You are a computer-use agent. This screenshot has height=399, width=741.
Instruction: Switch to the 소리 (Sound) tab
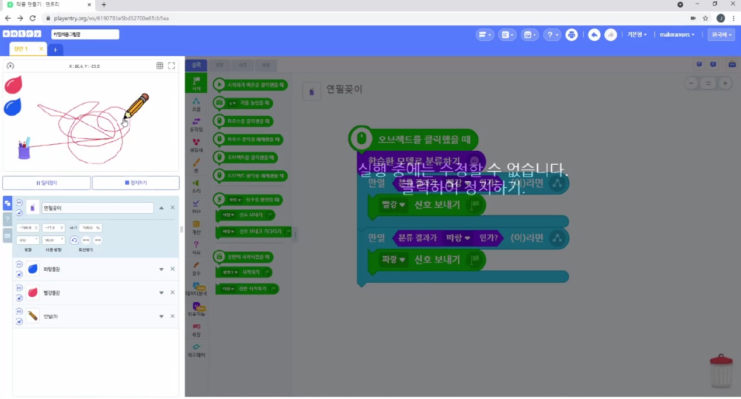pyautogui.click(x=242, y=65)
